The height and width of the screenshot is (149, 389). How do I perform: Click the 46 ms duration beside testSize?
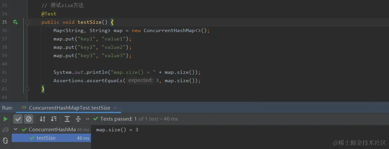pos(83,138)
